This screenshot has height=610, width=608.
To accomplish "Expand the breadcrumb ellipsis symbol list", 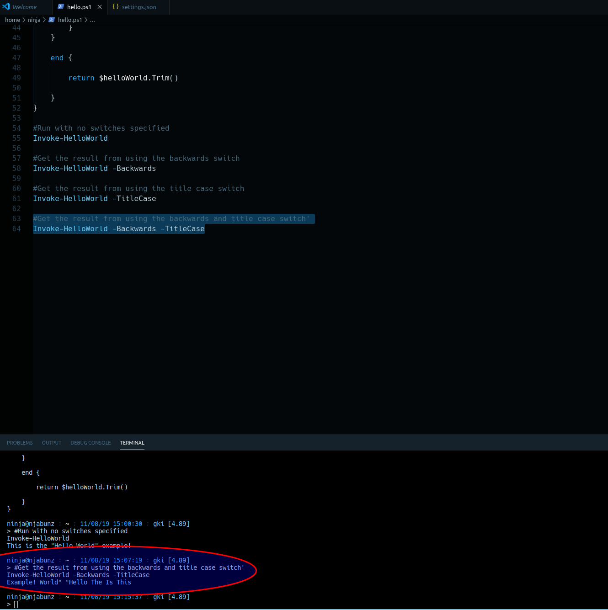I will coord(93,20).
